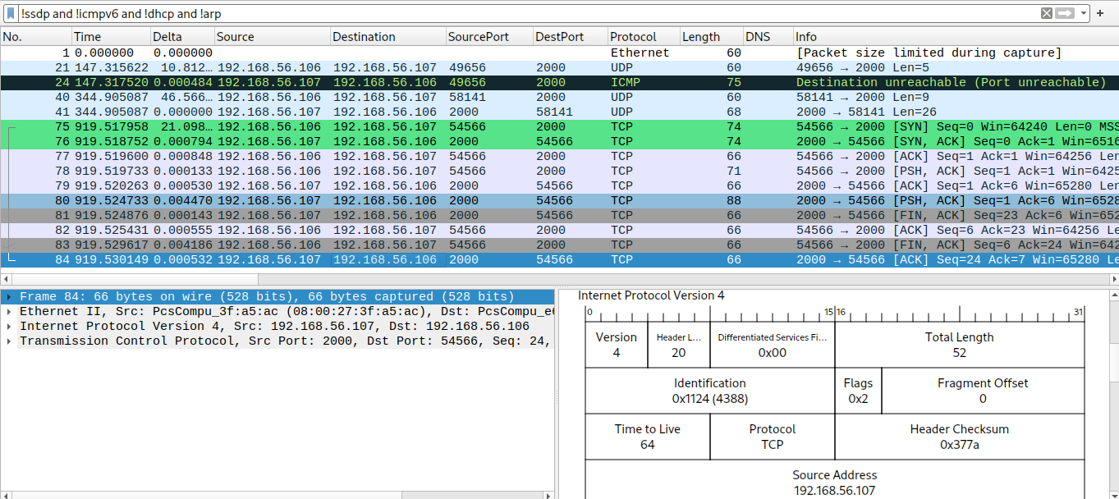This screenshot has width=1119, height=499.
Task: Expand the Internet Protocol Version 4 layer
Action: (8, 326)
